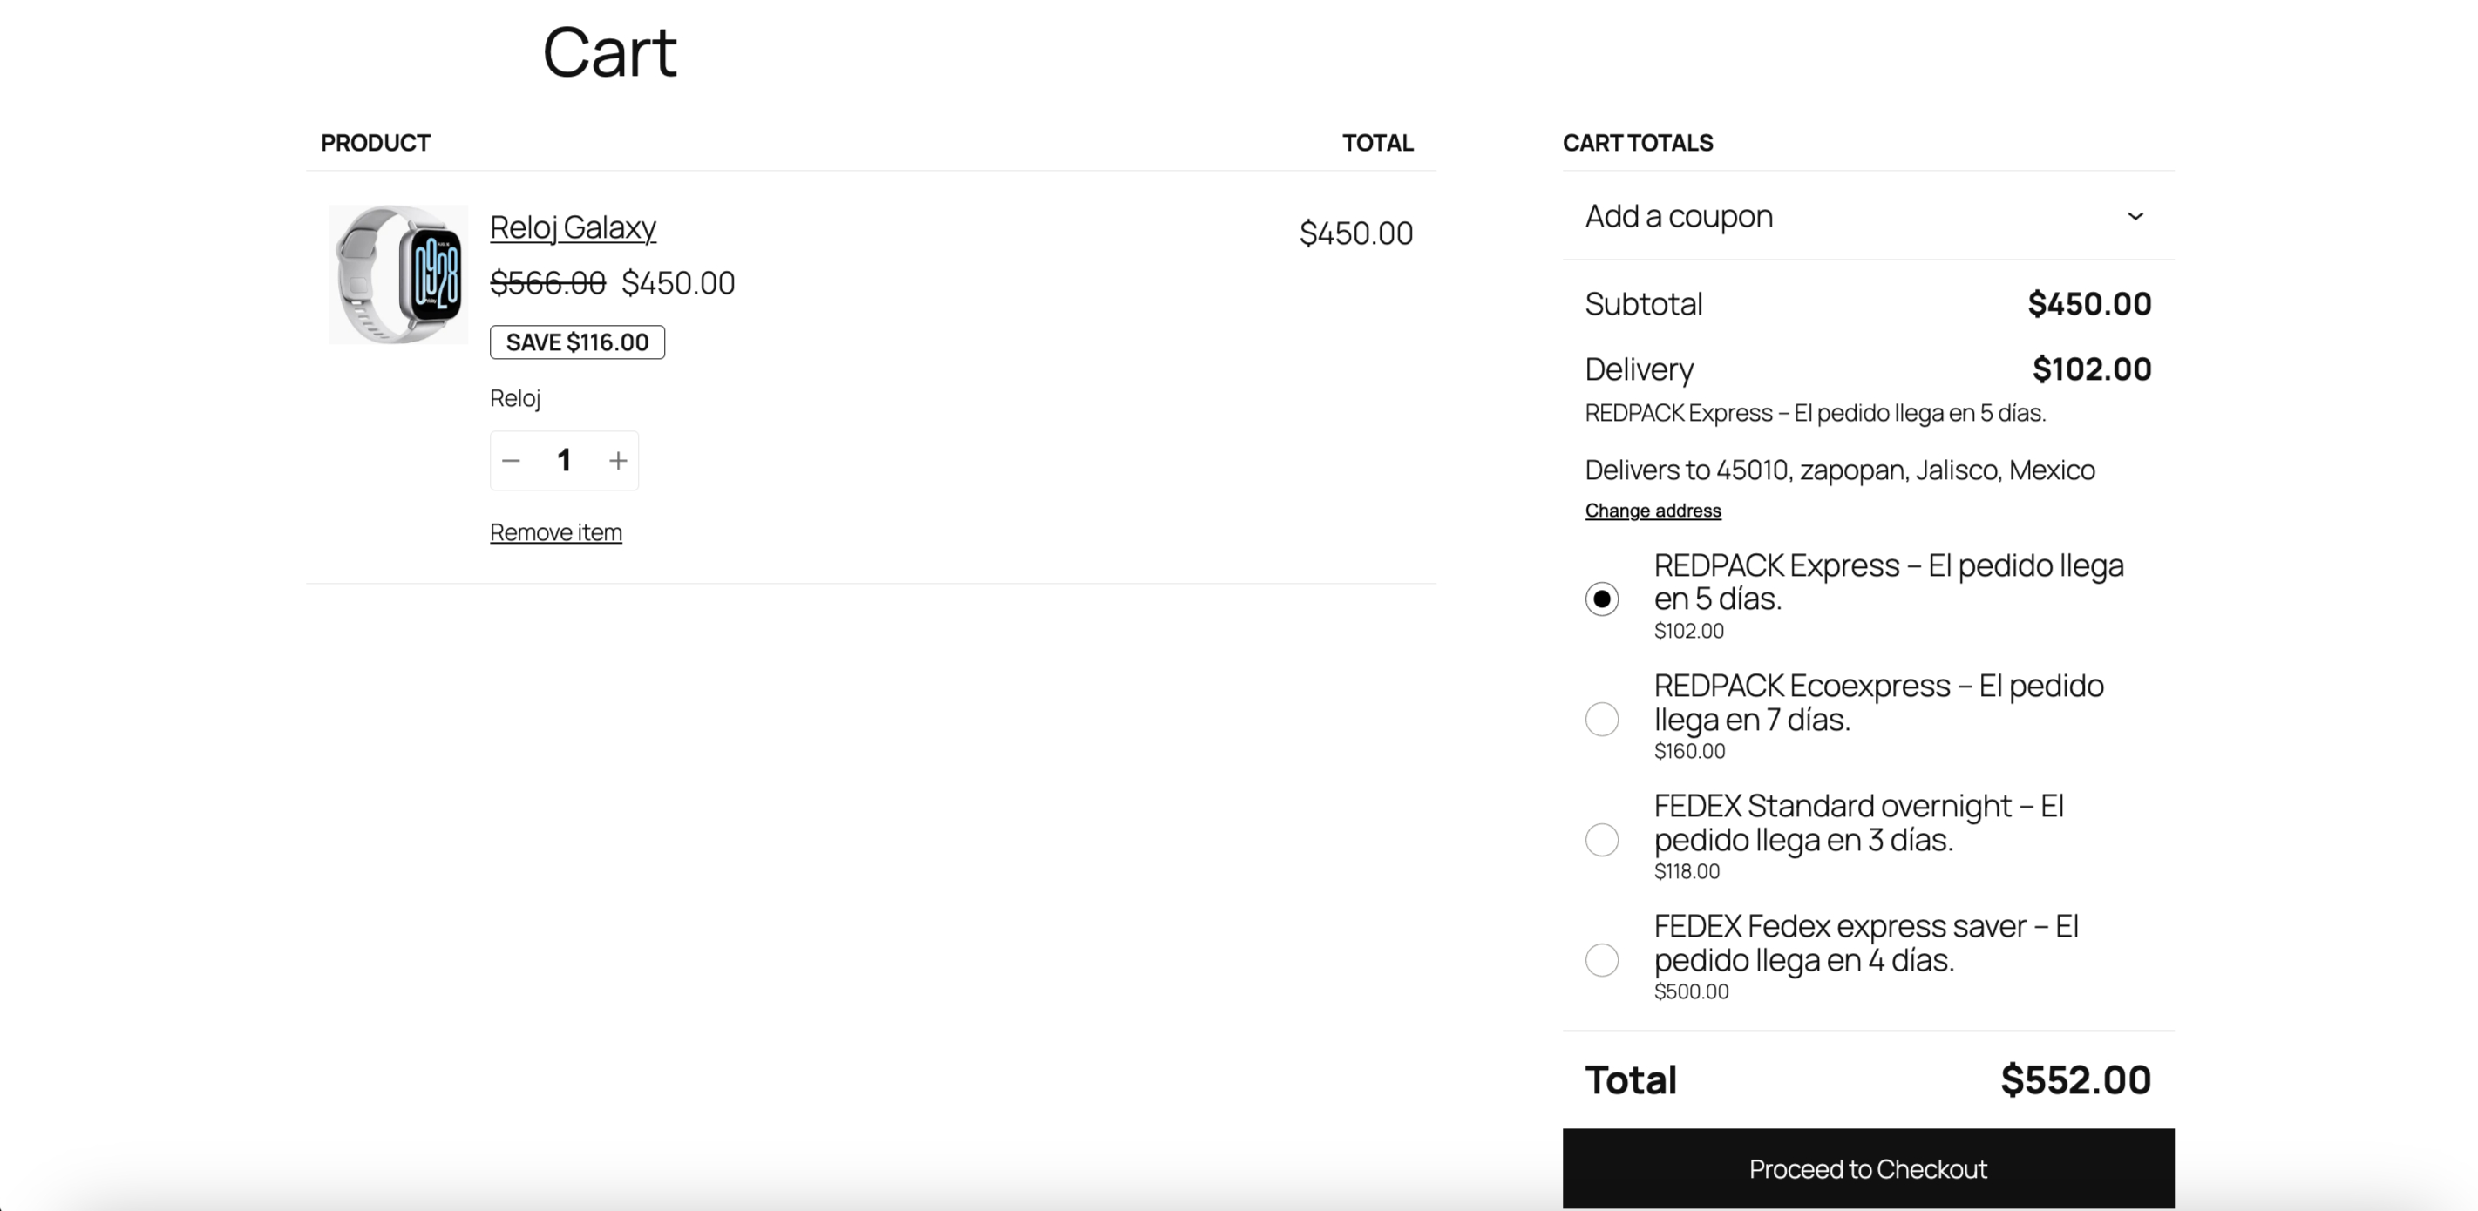The height and width of the screenshot is (1211, 2478).
Task: Remove item from the cart
Action: tap(556, 532)
